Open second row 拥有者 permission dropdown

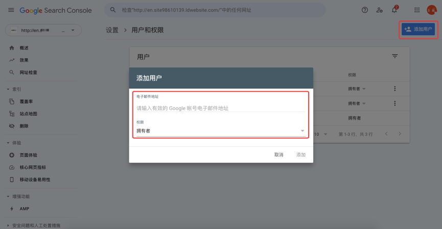(x=357, y=104)
